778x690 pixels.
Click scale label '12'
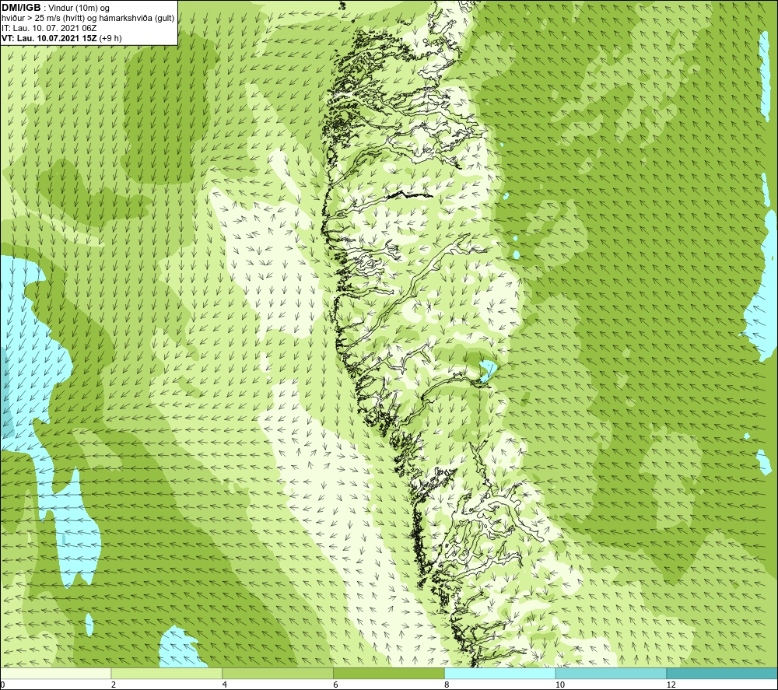pyautogui.click(x=671, y=685)
